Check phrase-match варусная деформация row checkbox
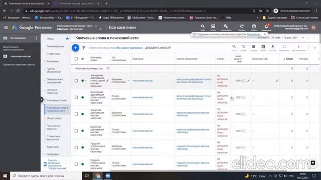Screen dimensions: 321x180 point(76,114)
